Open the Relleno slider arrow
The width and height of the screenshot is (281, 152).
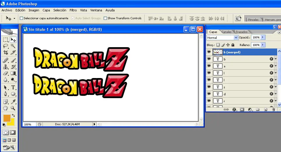coord(263,45)
